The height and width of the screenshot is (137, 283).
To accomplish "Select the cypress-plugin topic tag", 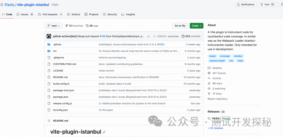I will [217, 61].
